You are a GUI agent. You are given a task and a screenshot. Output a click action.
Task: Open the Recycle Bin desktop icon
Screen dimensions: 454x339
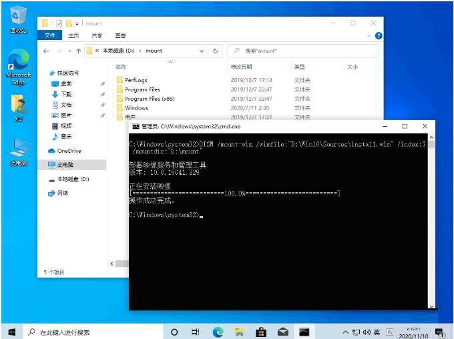tap(19, 19)
